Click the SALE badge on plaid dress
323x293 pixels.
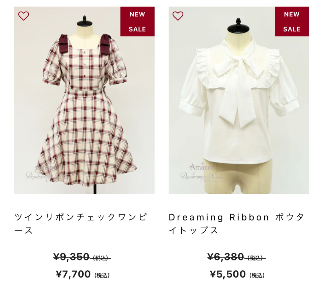tap(137, 29)
